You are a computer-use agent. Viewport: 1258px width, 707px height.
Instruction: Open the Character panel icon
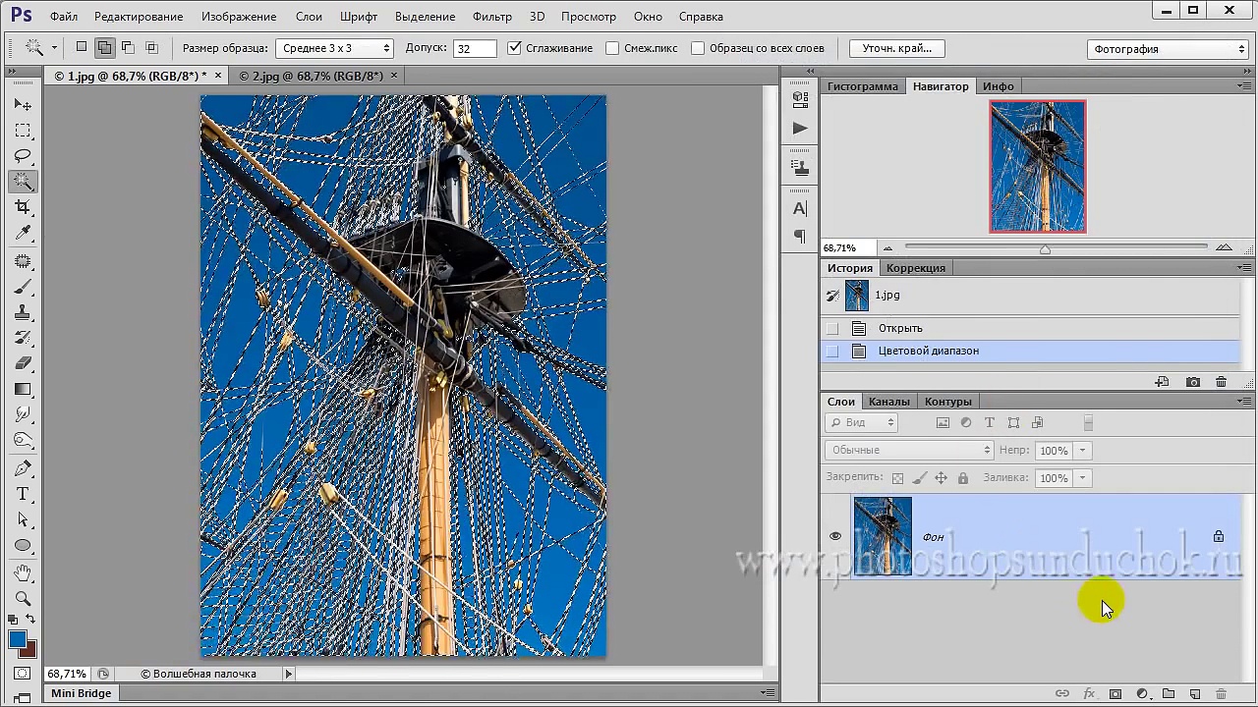pos(800,208)
